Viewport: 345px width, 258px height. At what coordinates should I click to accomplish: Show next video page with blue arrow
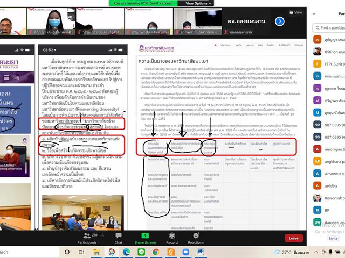[x=279, y=21]
